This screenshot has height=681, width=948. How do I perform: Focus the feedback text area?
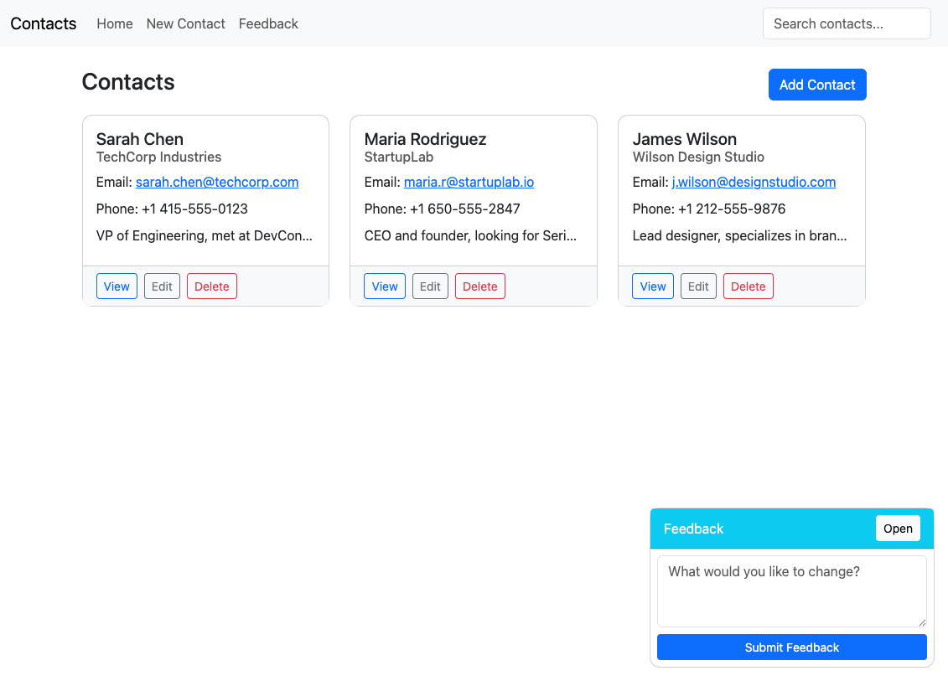click(791, 591)
